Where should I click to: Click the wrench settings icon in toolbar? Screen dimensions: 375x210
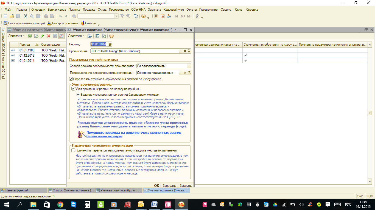tap(197, 16)
